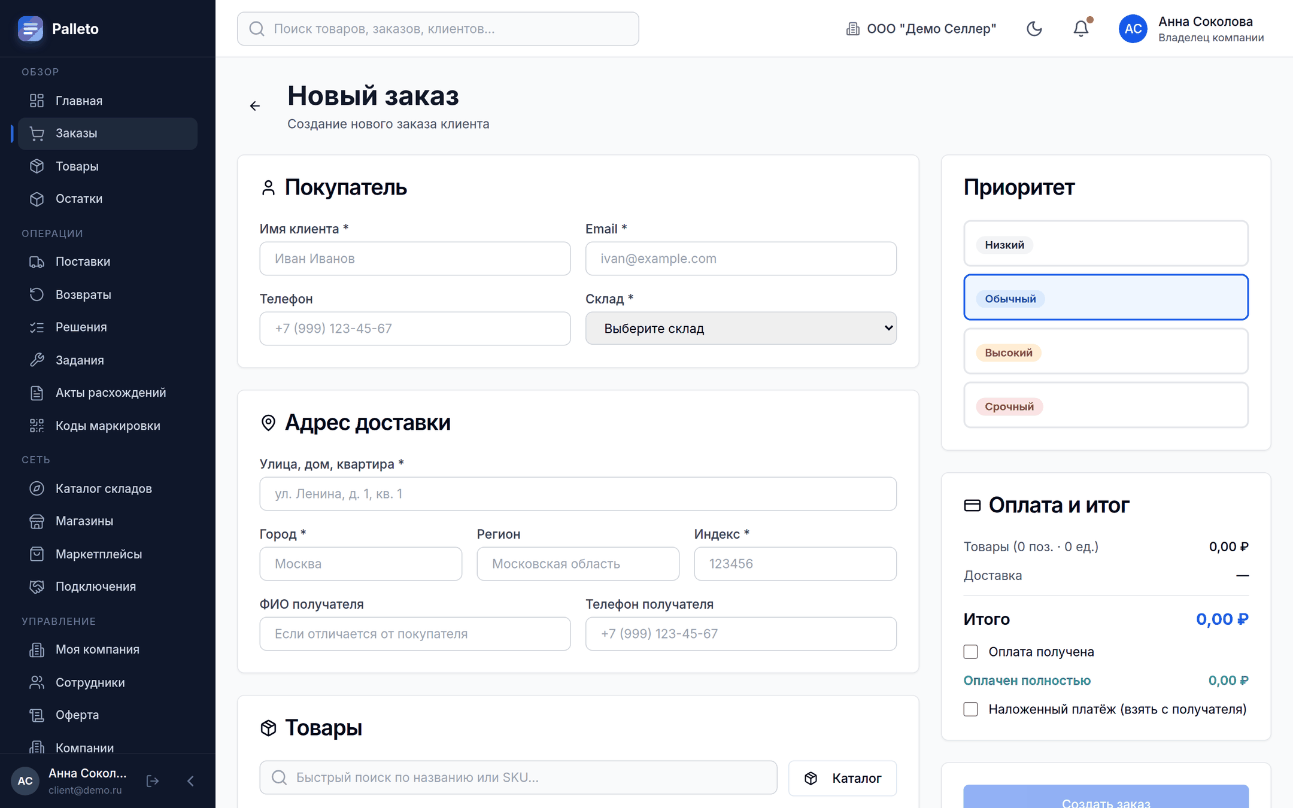Click the Поставки truck icon
The image size is (1293, 808).
point(37,262)
